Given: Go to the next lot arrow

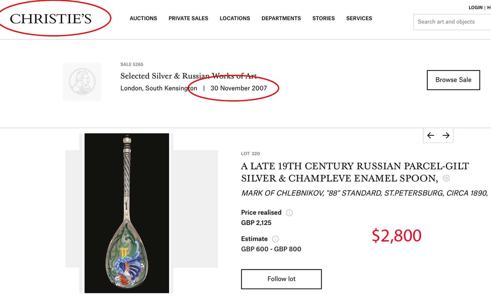Looking at the screenshot, I should point(446,135).
